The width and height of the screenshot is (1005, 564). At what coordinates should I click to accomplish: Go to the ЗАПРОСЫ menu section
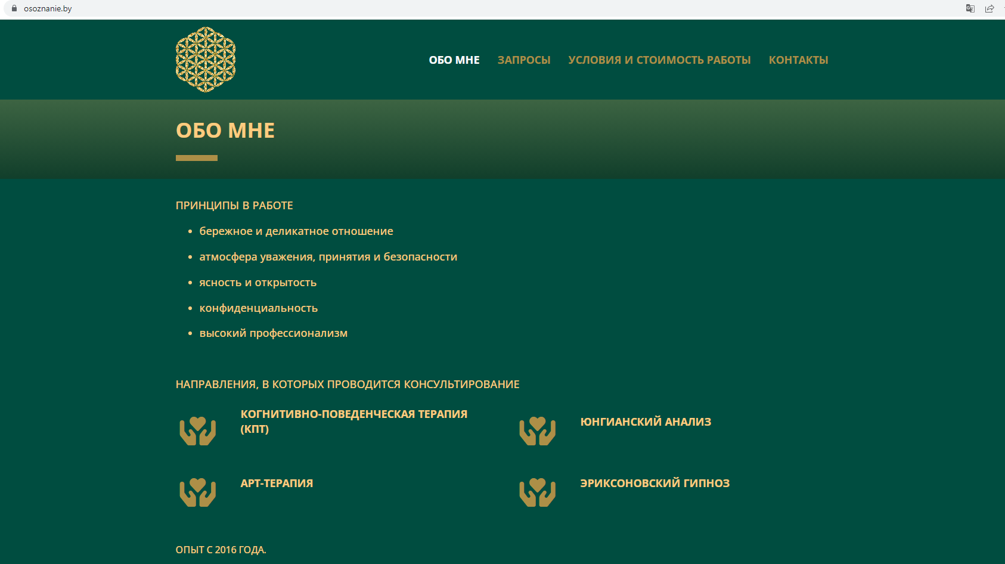pyautogui.click(x=523, y=60)
